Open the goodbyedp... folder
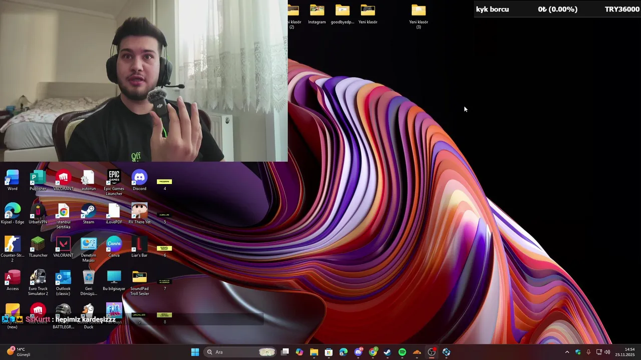 click(x=343, y=14)
